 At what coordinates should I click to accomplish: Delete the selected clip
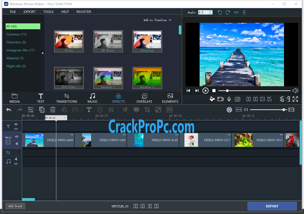tap(53, 110)
